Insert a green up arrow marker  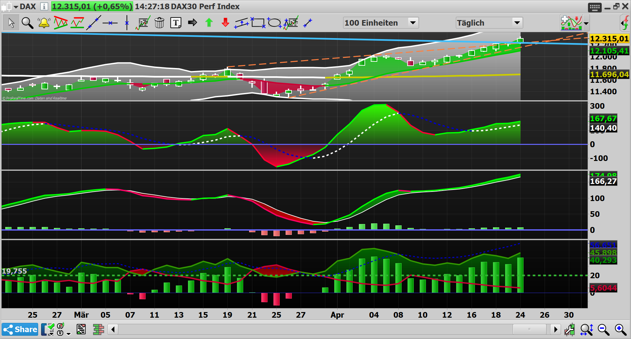[209, 22]
